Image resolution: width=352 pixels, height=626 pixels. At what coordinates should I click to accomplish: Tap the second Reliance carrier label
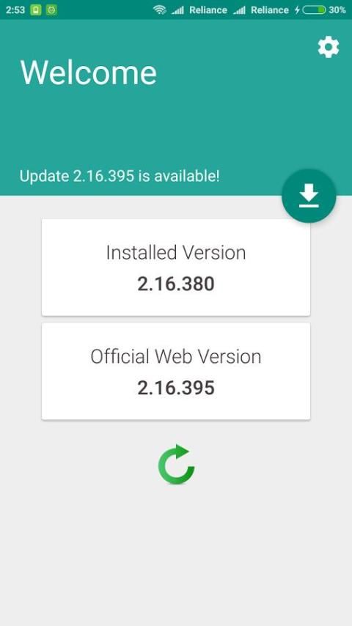[x=270, y=10]
